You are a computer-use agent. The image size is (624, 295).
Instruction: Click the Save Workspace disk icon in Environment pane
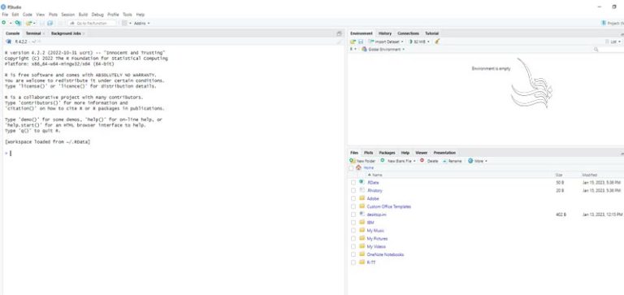click(x=361, y=41)
